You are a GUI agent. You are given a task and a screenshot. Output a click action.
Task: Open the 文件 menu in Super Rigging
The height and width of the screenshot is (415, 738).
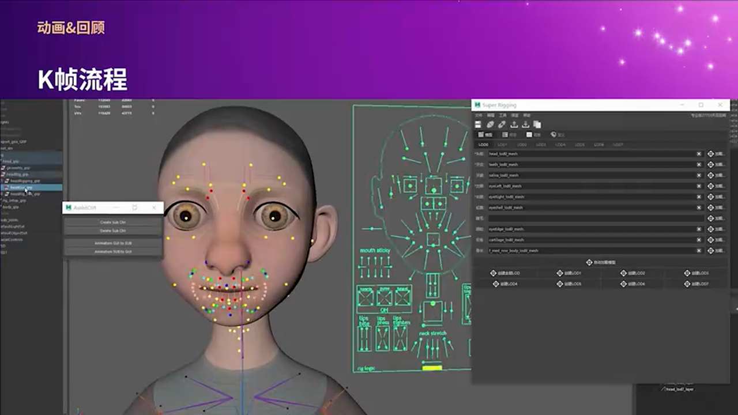pos(477,115)
